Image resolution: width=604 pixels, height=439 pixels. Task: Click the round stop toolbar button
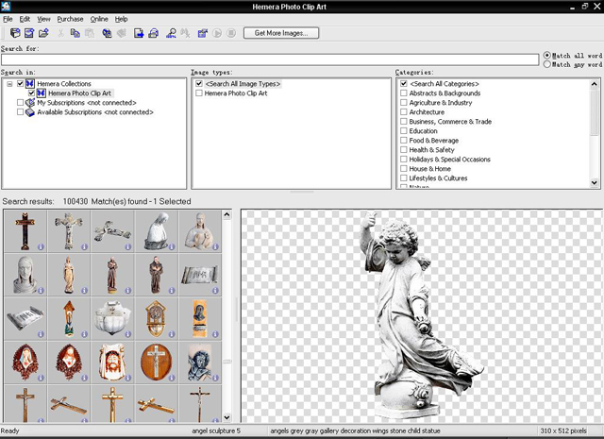(231, 33)
